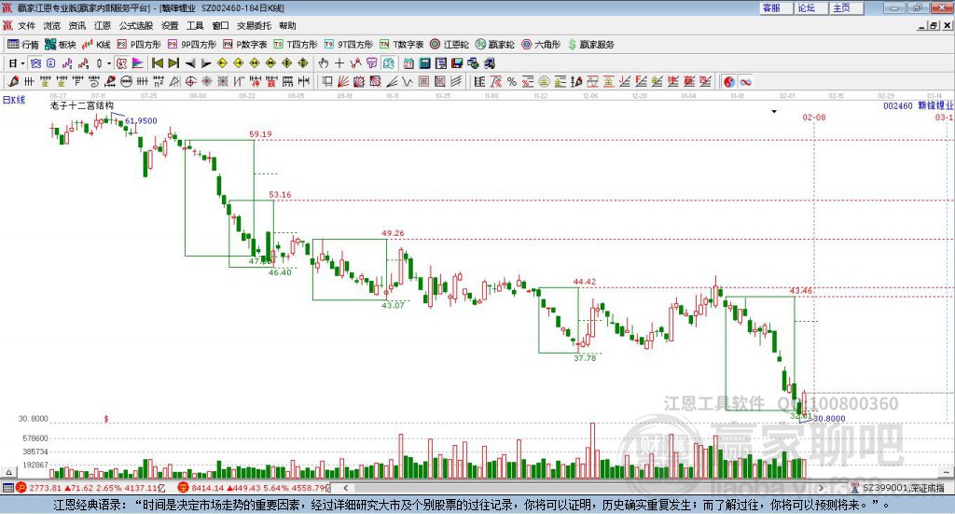Open the calculator icon
Viewport: 955px width, 514px height.
tap(425, 63)
